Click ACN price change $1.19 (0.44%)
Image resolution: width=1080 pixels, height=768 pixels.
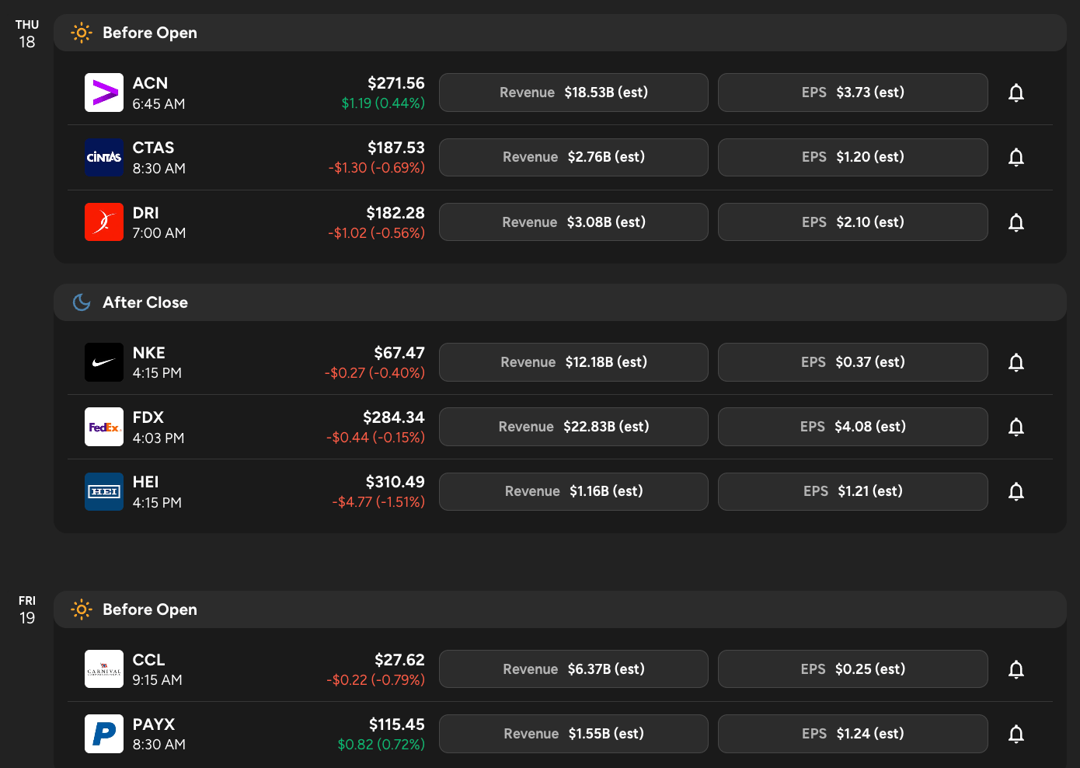[383, 103]
